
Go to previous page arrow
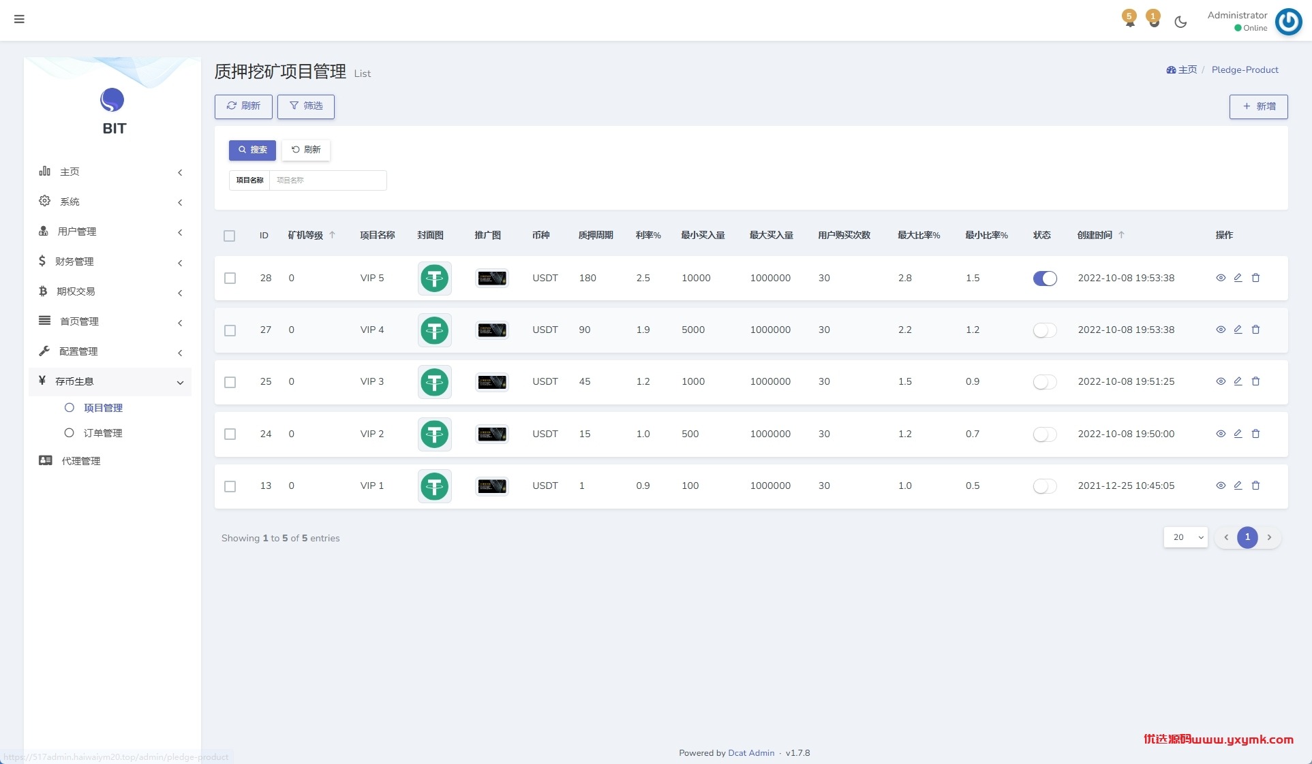point(1226,537)
